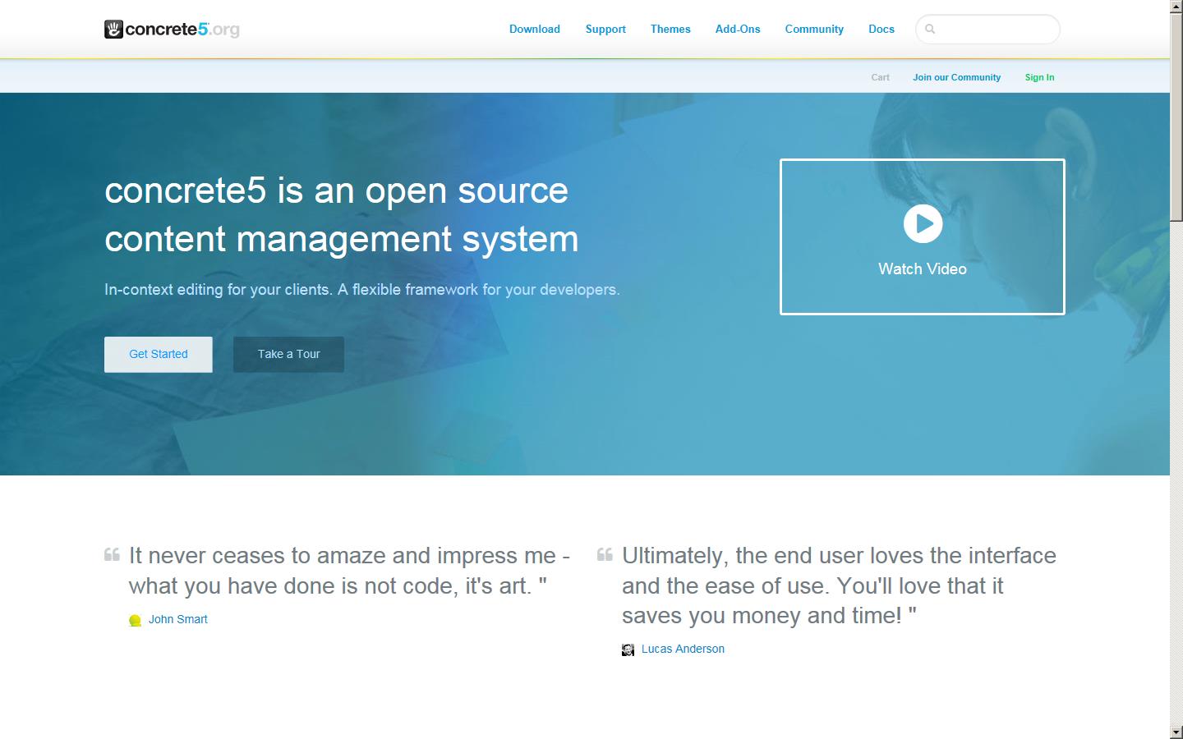Open the Cart link
Viewport: 1183px width, 739px height.
880,77
